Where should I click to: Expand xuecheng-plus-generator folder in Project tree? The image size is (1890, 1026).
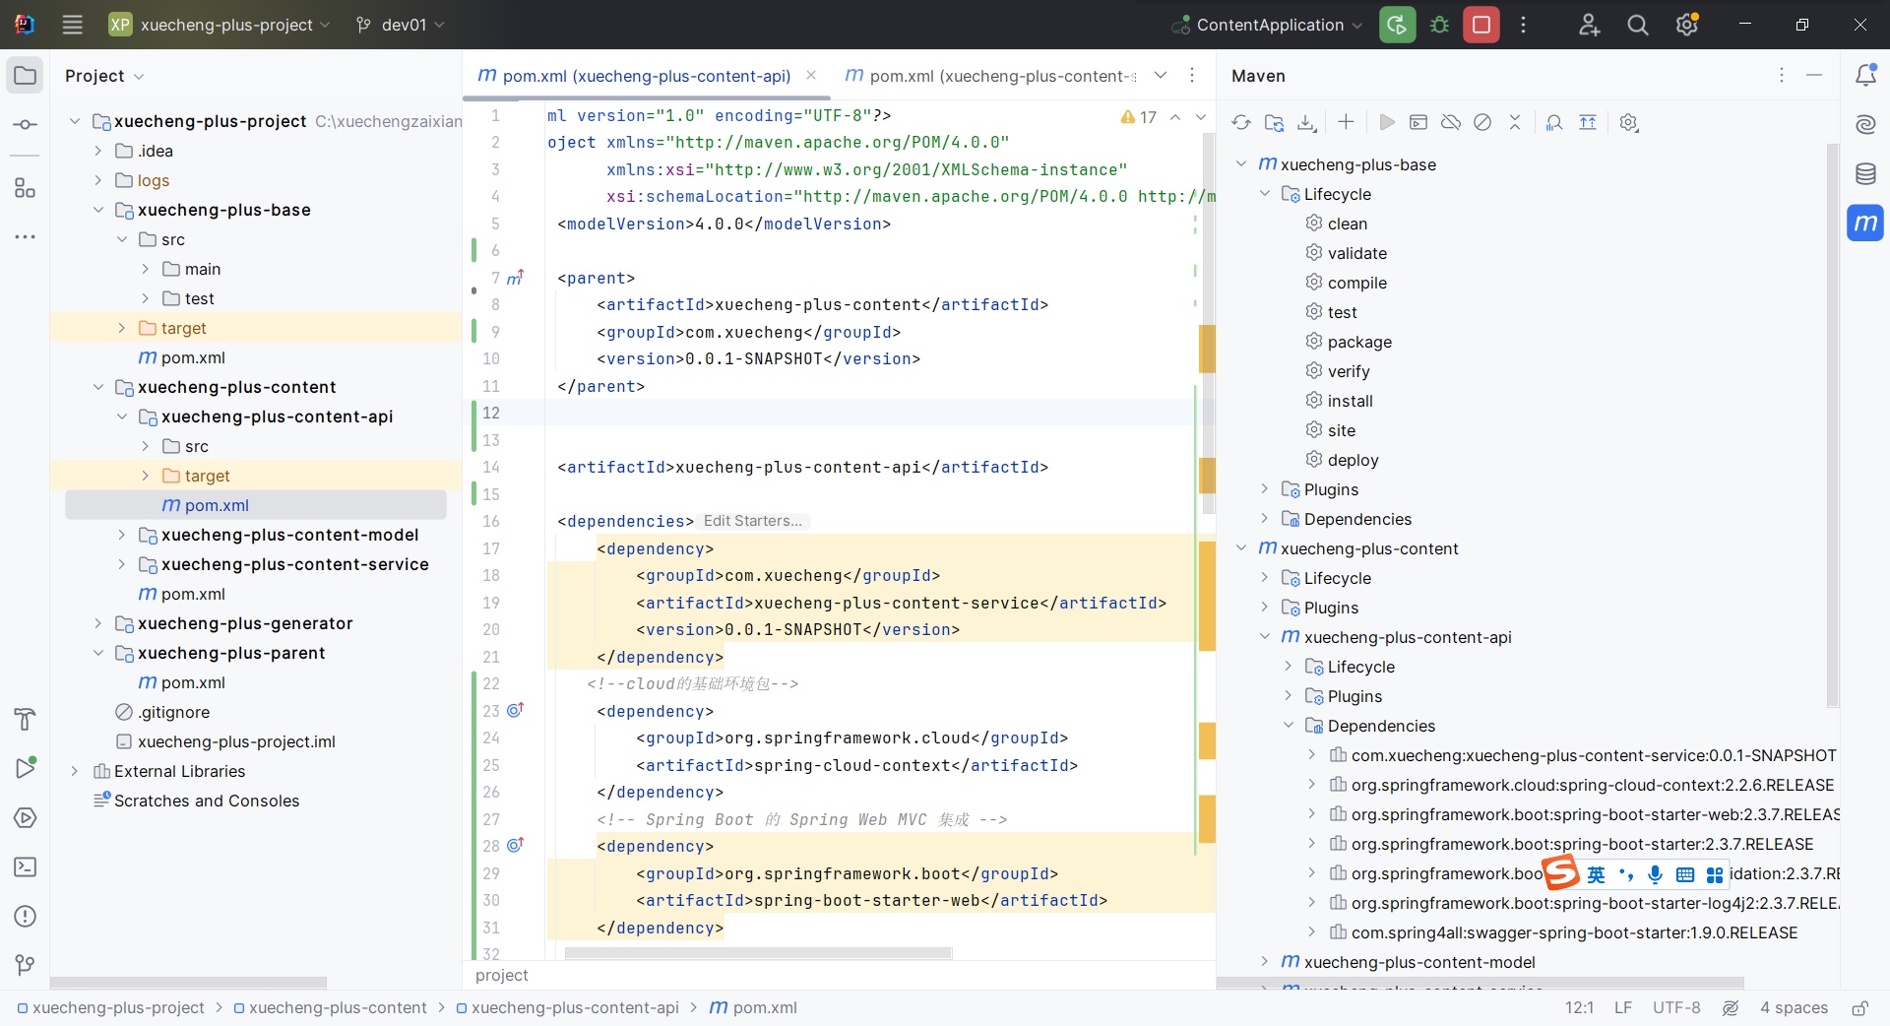coord(97,623)
